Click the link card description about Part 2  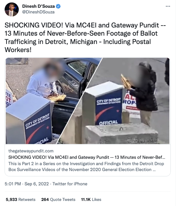pos(86,167)
